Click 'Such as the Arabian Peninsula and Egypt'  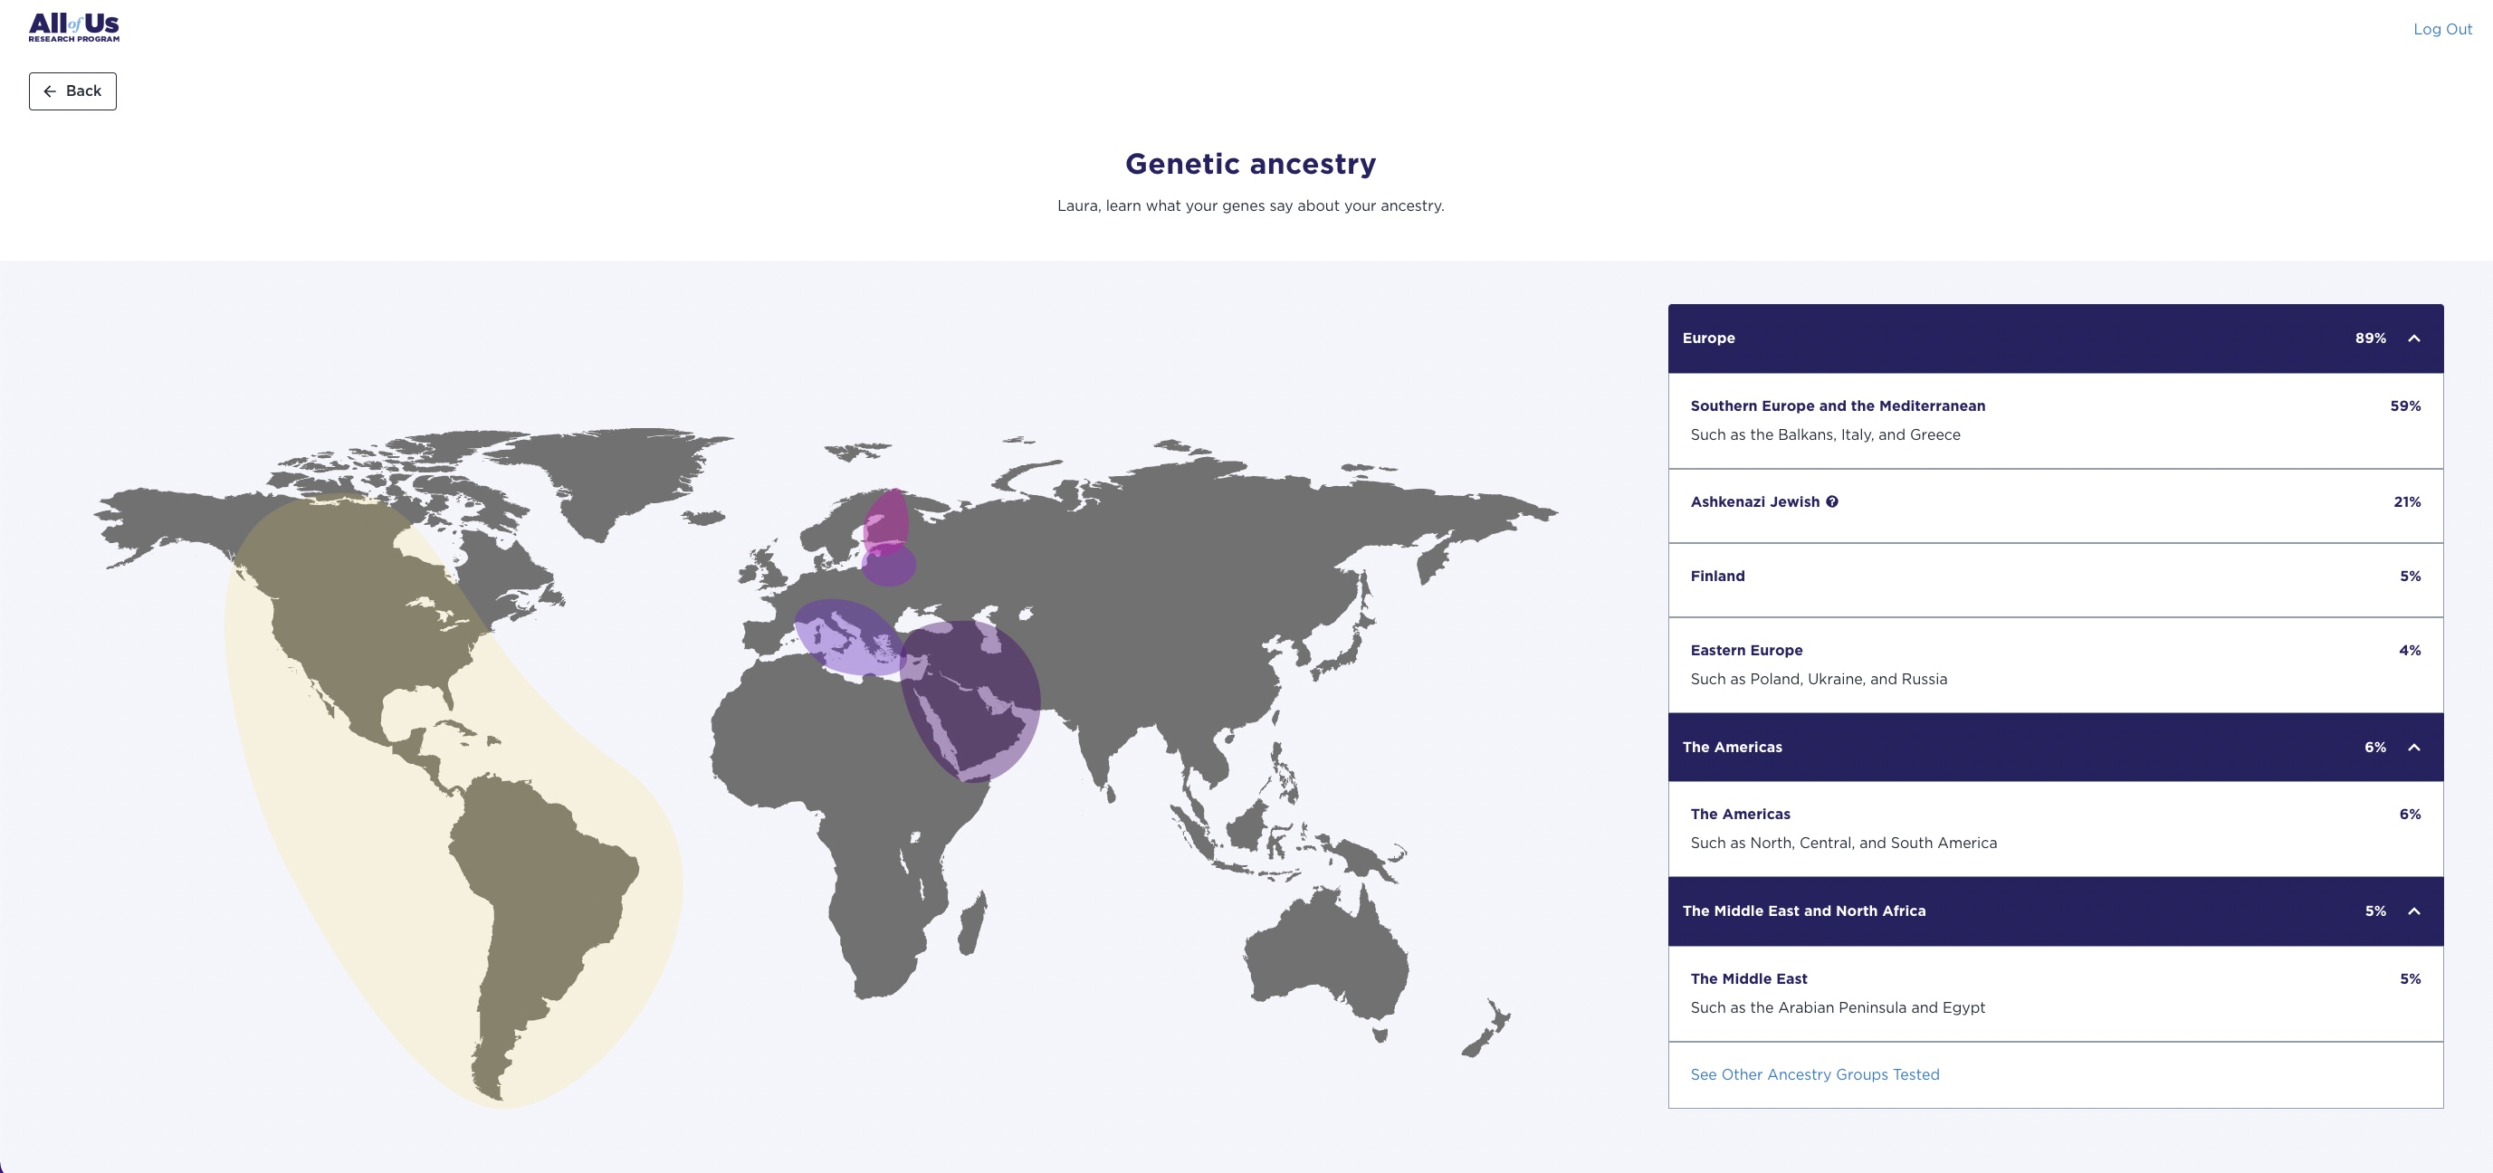point(1837,1007)
